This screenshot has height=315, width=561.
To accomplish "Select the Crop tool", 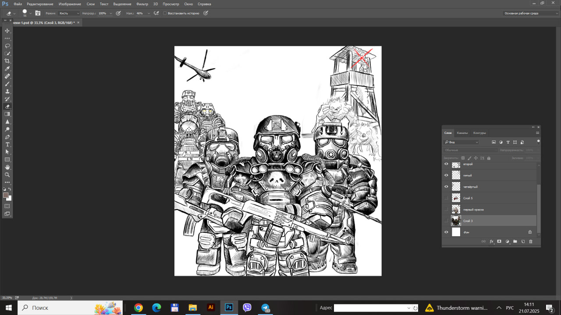I will [7, 61].
